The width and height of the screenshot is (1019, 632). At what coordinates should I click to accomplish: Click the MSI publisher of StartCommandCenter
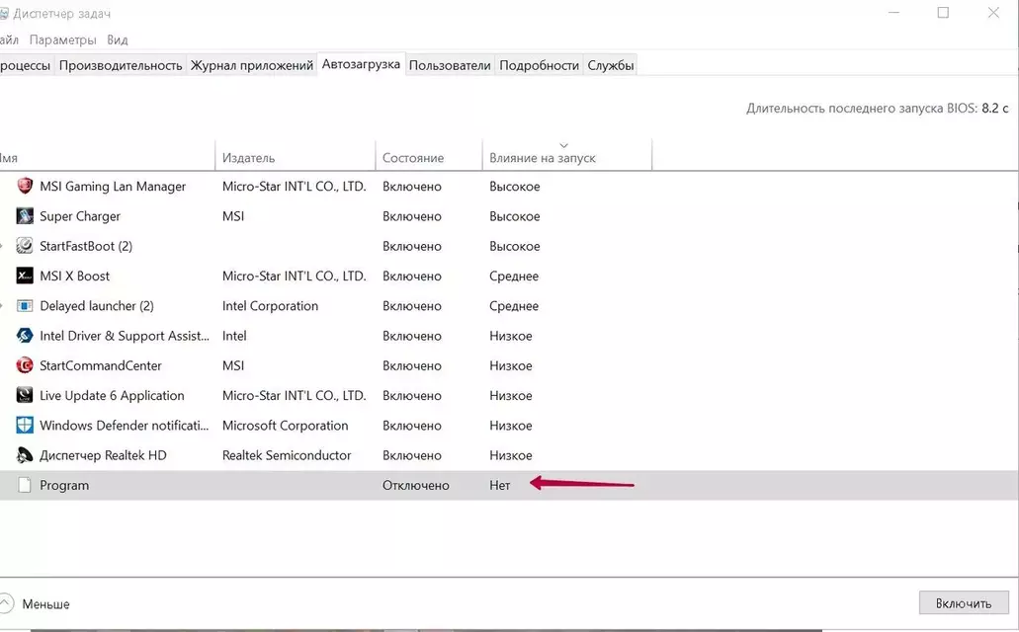tap(233, 365)
